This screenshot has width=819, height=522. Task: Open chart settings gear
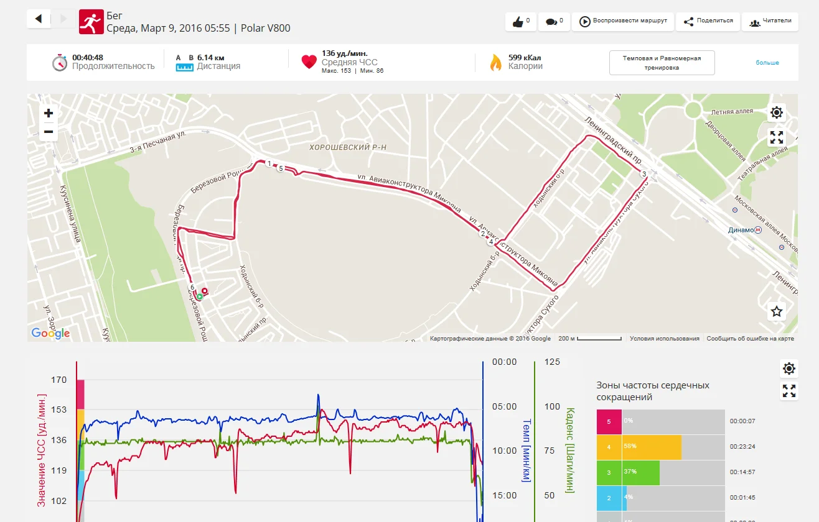pos(789,369)
